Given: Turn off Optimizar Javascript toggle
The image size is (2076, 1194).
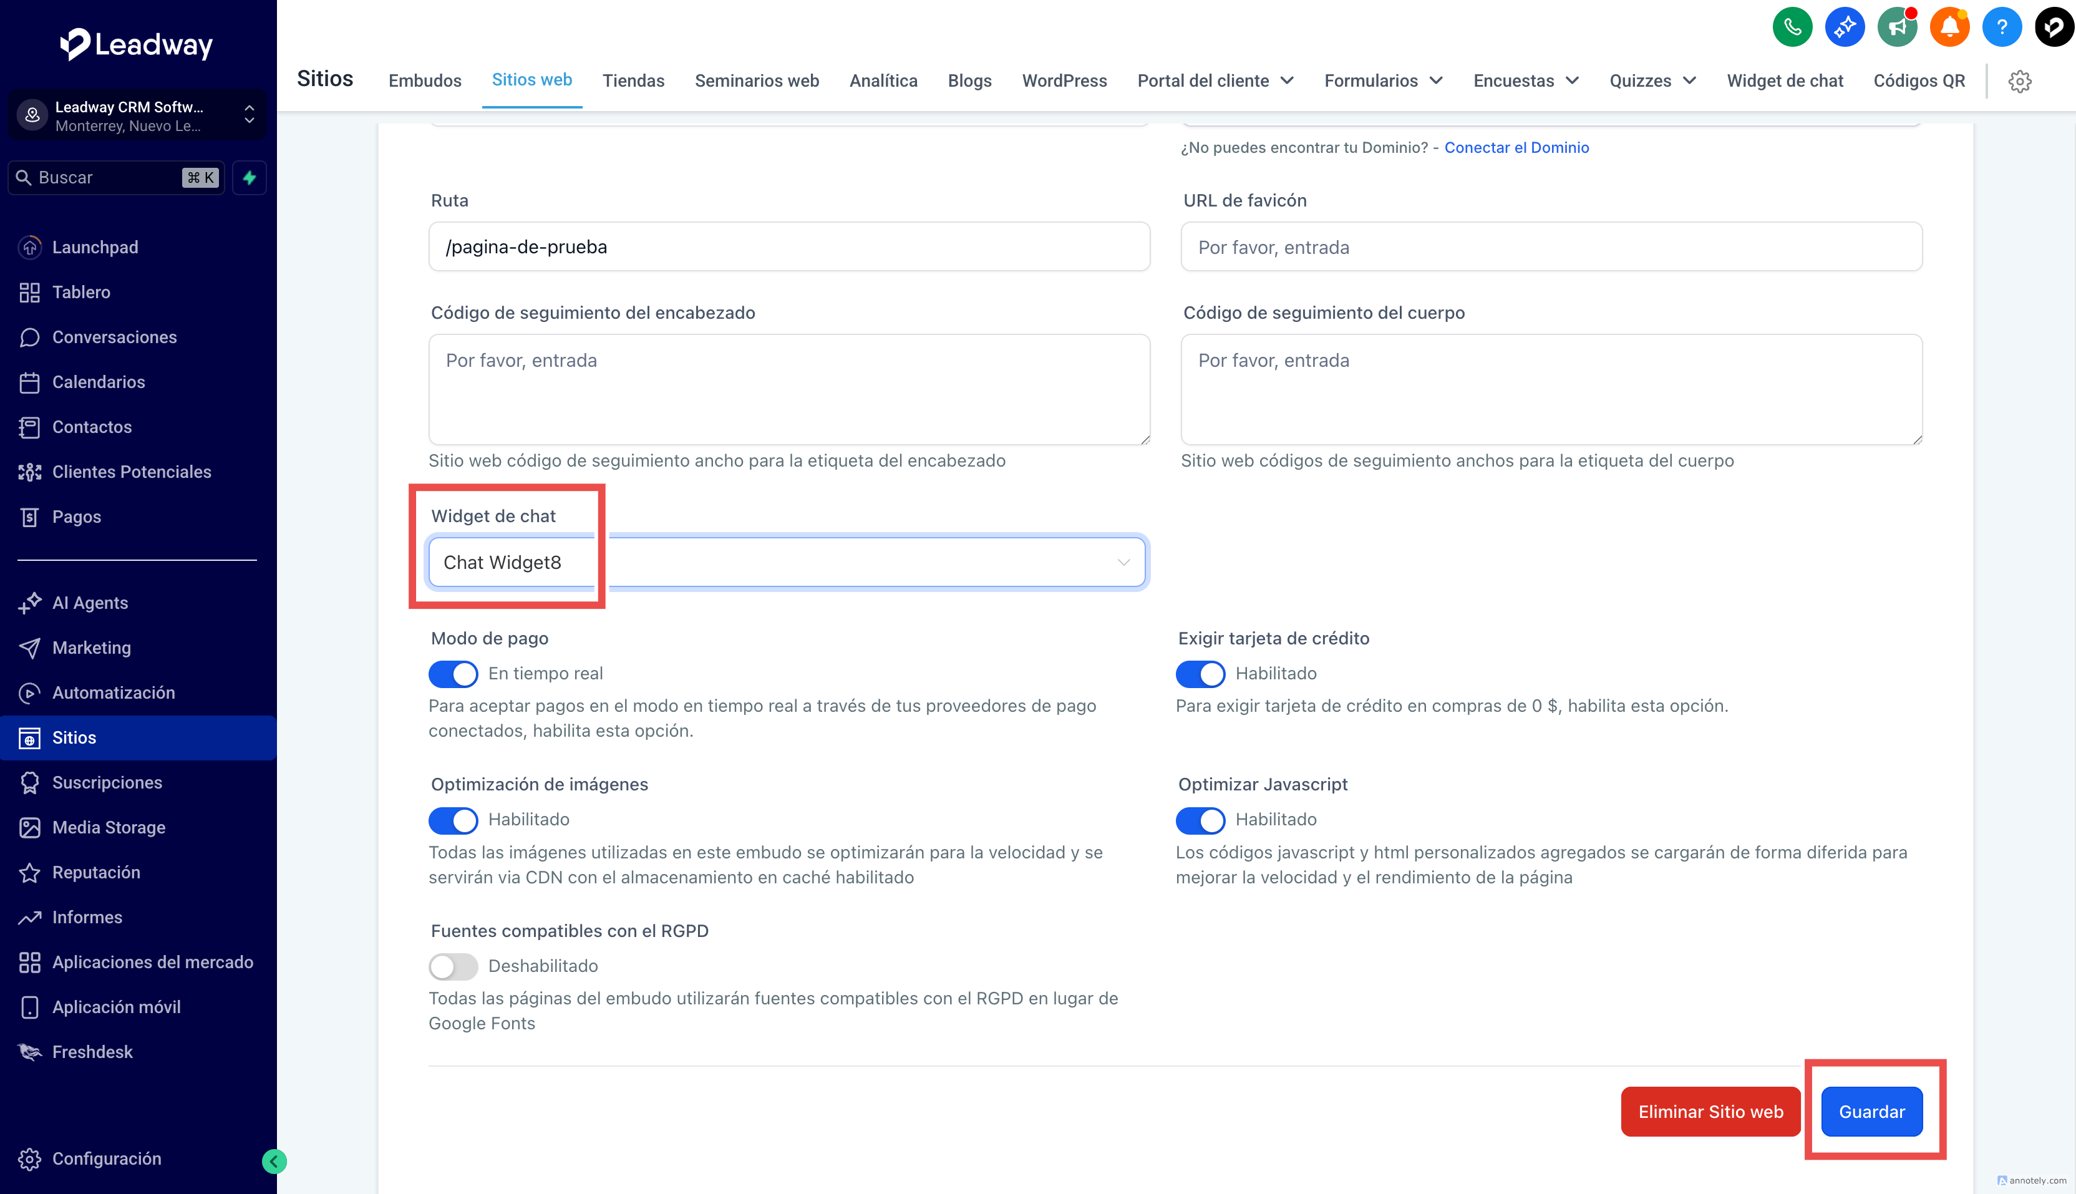Looking at the screenshot, I should click(x=1200, y=820).
